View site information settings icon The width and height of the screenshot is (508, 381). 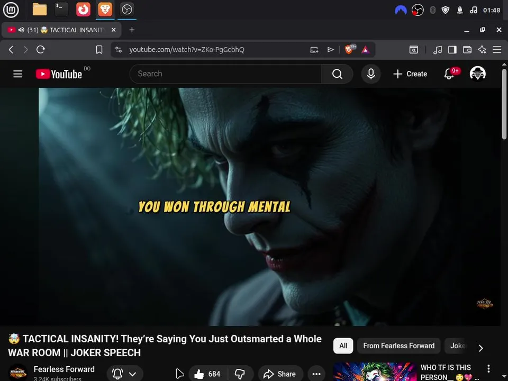(x=119, y=50)
